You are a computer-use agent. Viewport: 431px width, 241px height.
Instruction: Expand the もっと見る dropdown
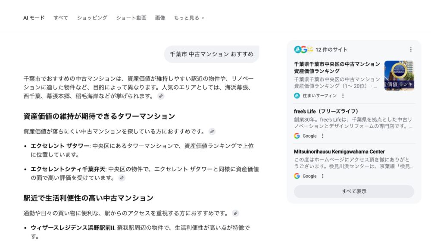click(x=189, y=18)
